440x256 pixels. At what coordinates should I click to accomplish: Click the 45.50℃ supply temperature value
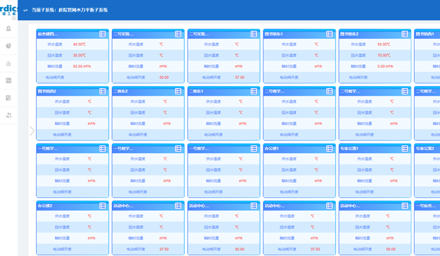pyautogui.click(x=80, y=45)
